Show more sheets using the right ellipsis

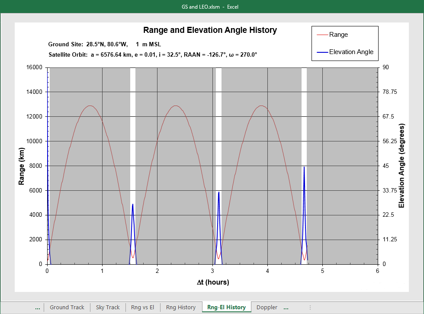[286, 307]
